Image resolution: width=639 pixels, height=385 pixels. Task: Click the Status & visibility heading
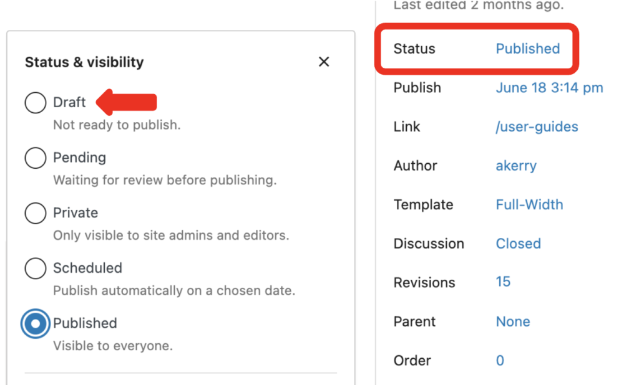tap(84, 62)
